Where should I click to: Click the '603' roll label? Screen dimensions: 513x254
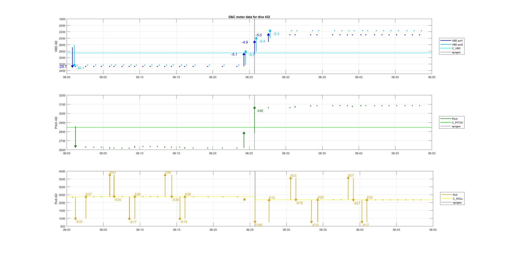294,176
